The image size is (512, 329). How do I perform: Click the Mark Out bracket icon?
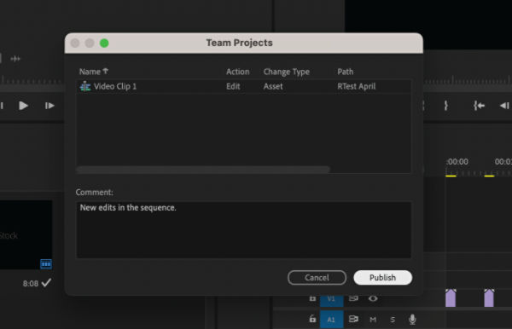[445, 106]
